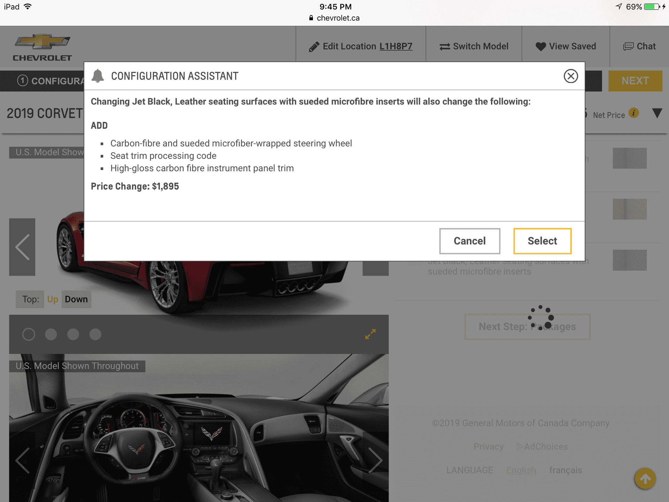Expand the exterior image fullscreen
This screenshot has height=502, width=669.
370,334
